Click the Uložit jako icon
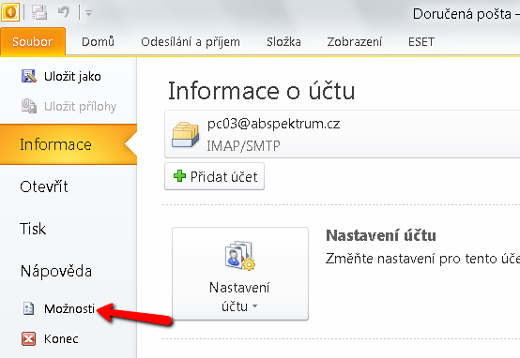The width and height of the screenshot is (520, 358). pyautogui.click(x=29, y=76)
